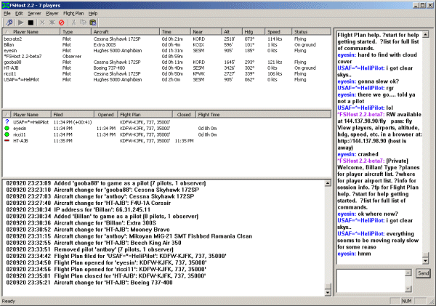Click message input box scroll up arrow
The height and width of the screenshot is (306, 436).
click(x=408, y=273)
